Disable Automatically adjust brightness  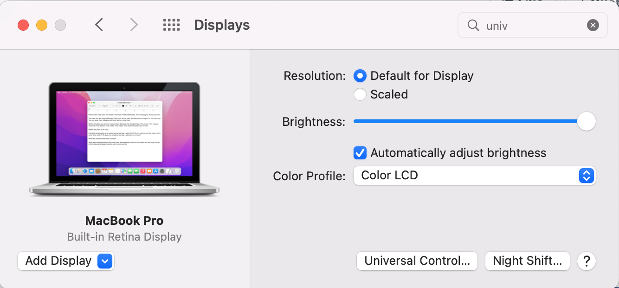(x=360, y=153)
